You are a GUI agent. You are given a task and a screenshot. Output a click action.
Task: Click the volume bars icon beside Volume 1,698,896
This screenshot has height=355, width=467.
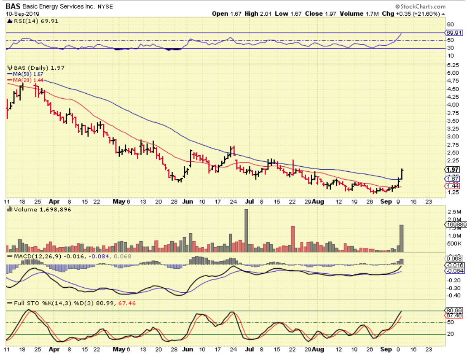[9, 209]
